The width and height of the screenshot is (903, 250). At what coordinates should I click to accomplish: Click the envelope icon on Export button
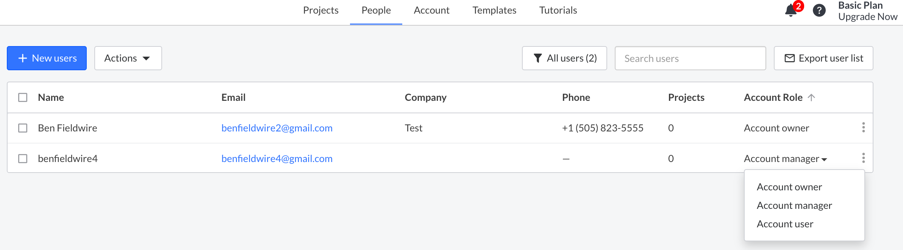[789, 58]
